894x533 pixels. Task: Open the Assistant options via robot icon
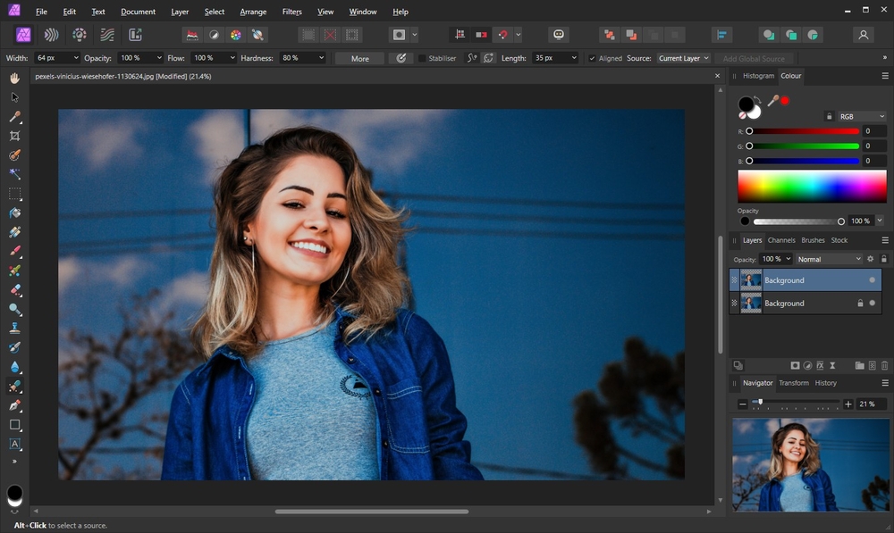(559, 34)
